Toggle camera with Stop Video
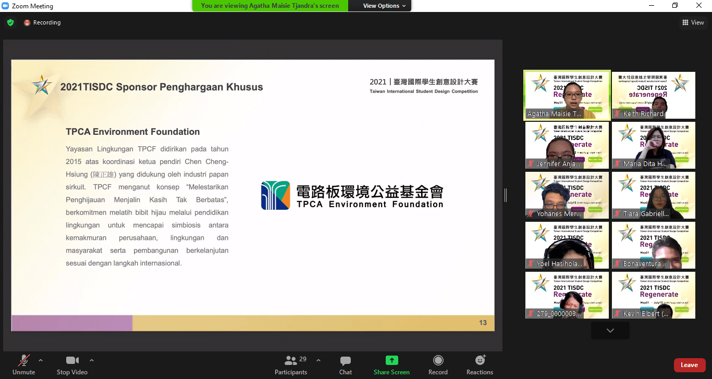712x379 pixels. [72, 360]
